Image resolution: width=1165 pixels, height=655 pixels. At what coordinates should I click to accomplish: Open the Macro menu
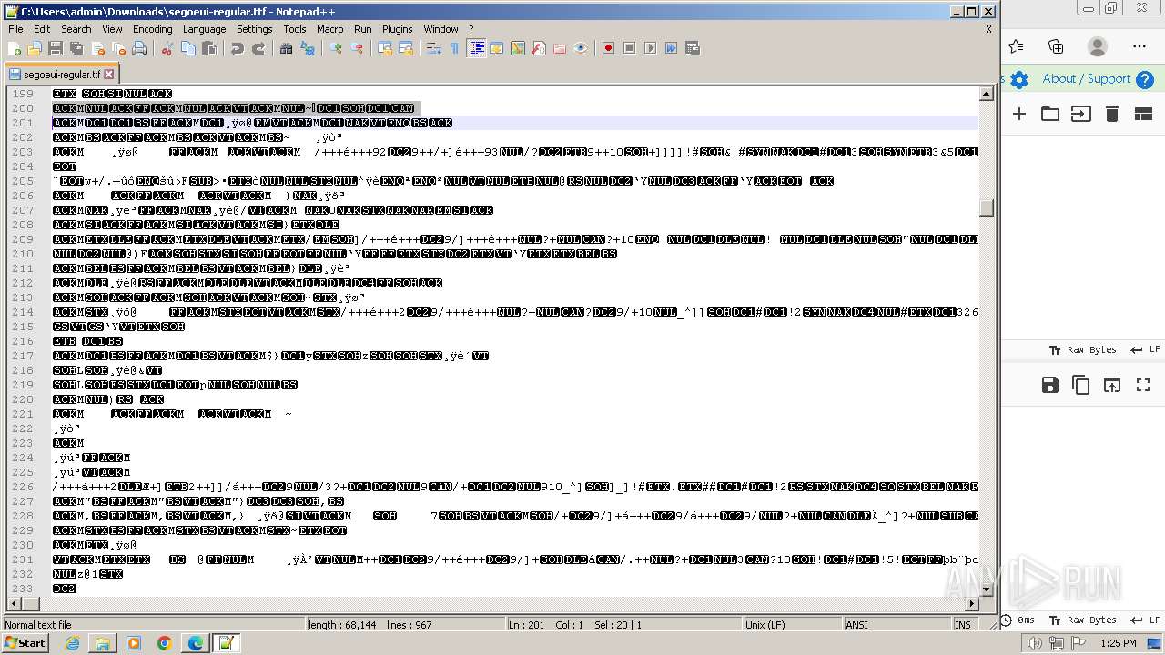coord(330,29)
